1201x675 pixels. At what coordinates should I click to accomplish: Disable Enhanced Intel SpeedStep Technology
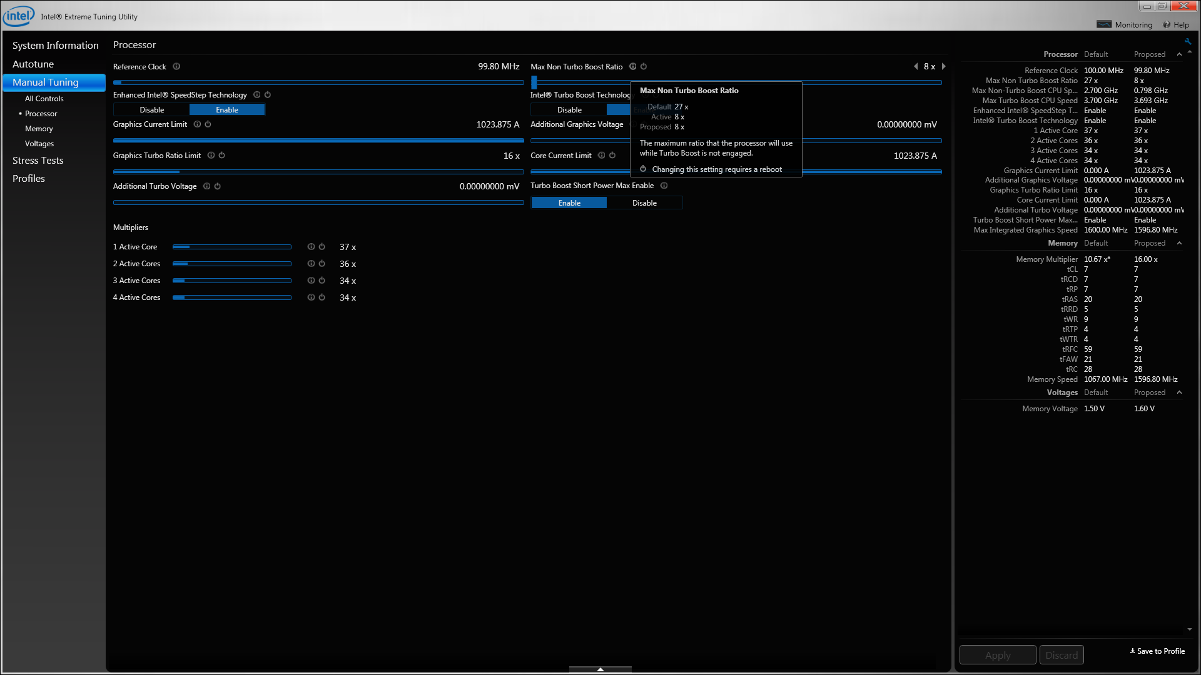pos(152,110)
